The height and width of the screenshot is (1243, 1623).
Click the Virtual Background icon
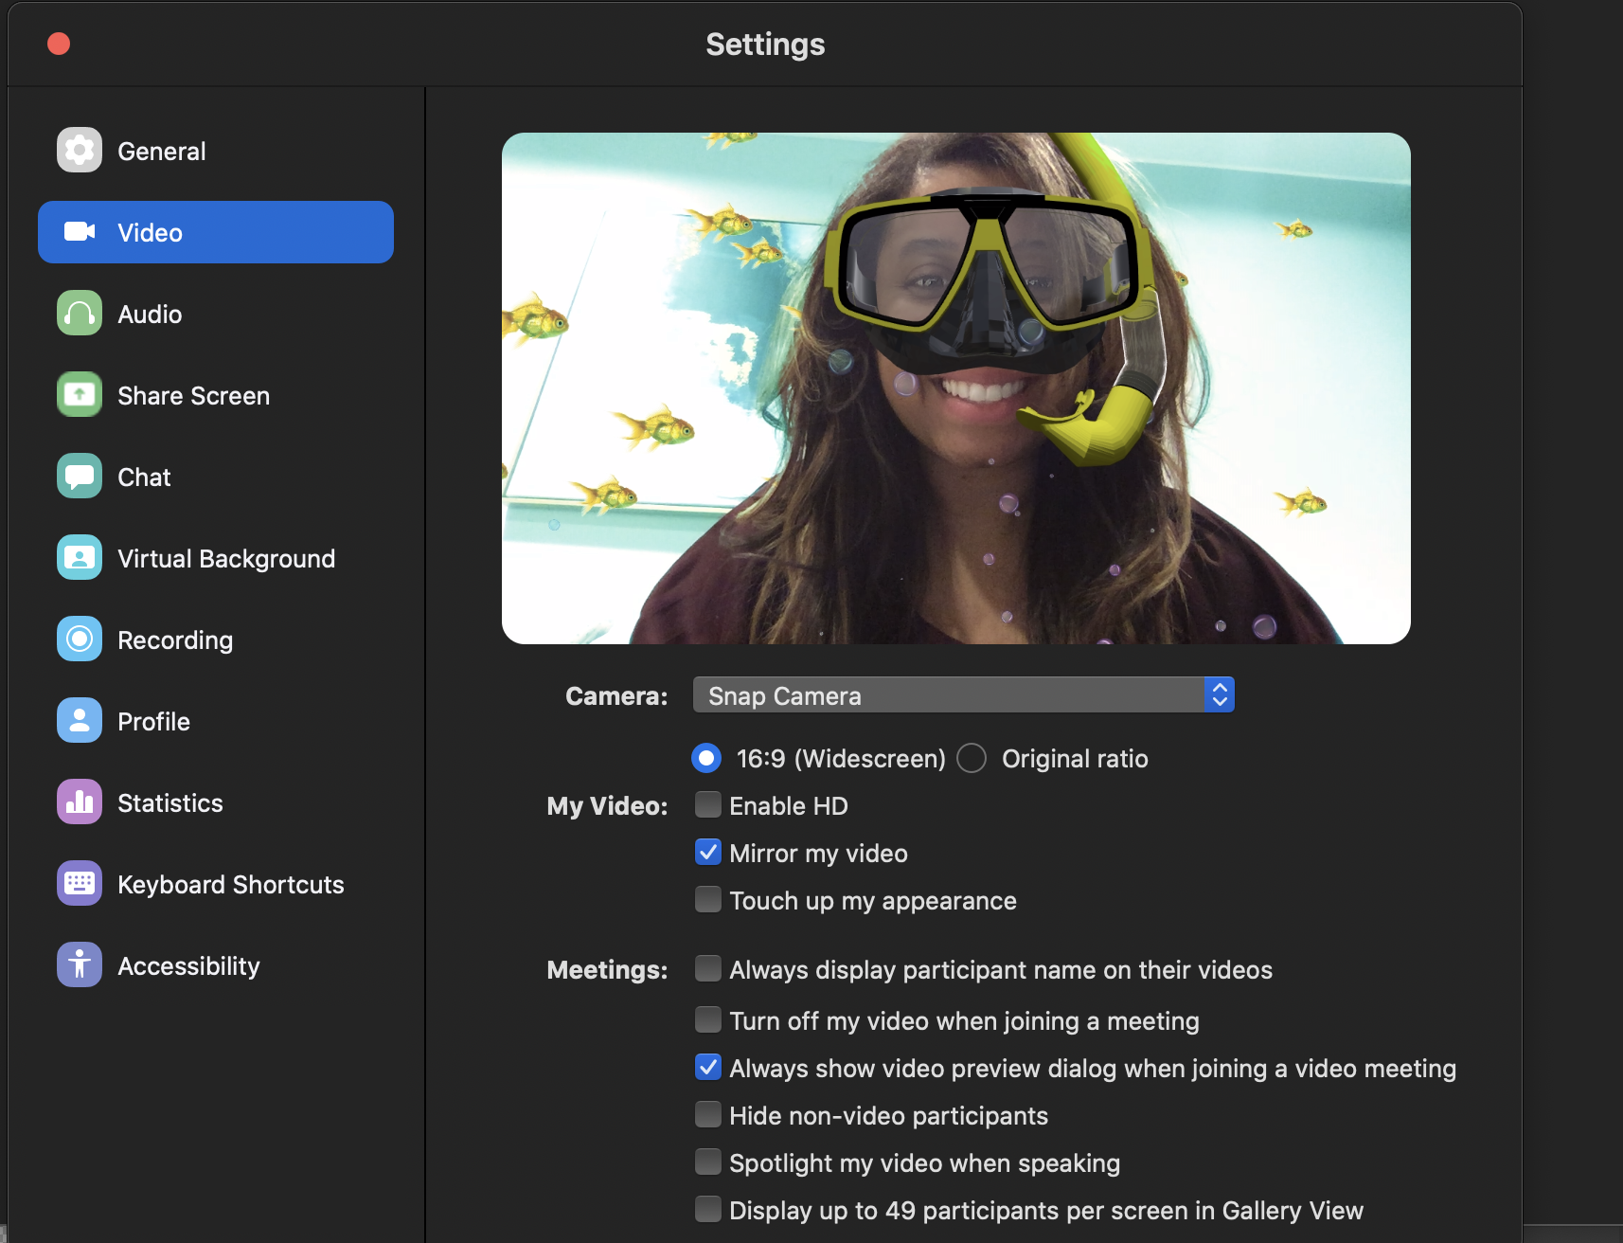(x=80, y=557)
